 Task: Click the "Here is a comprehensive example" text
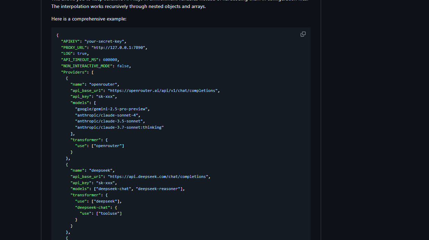89,19
